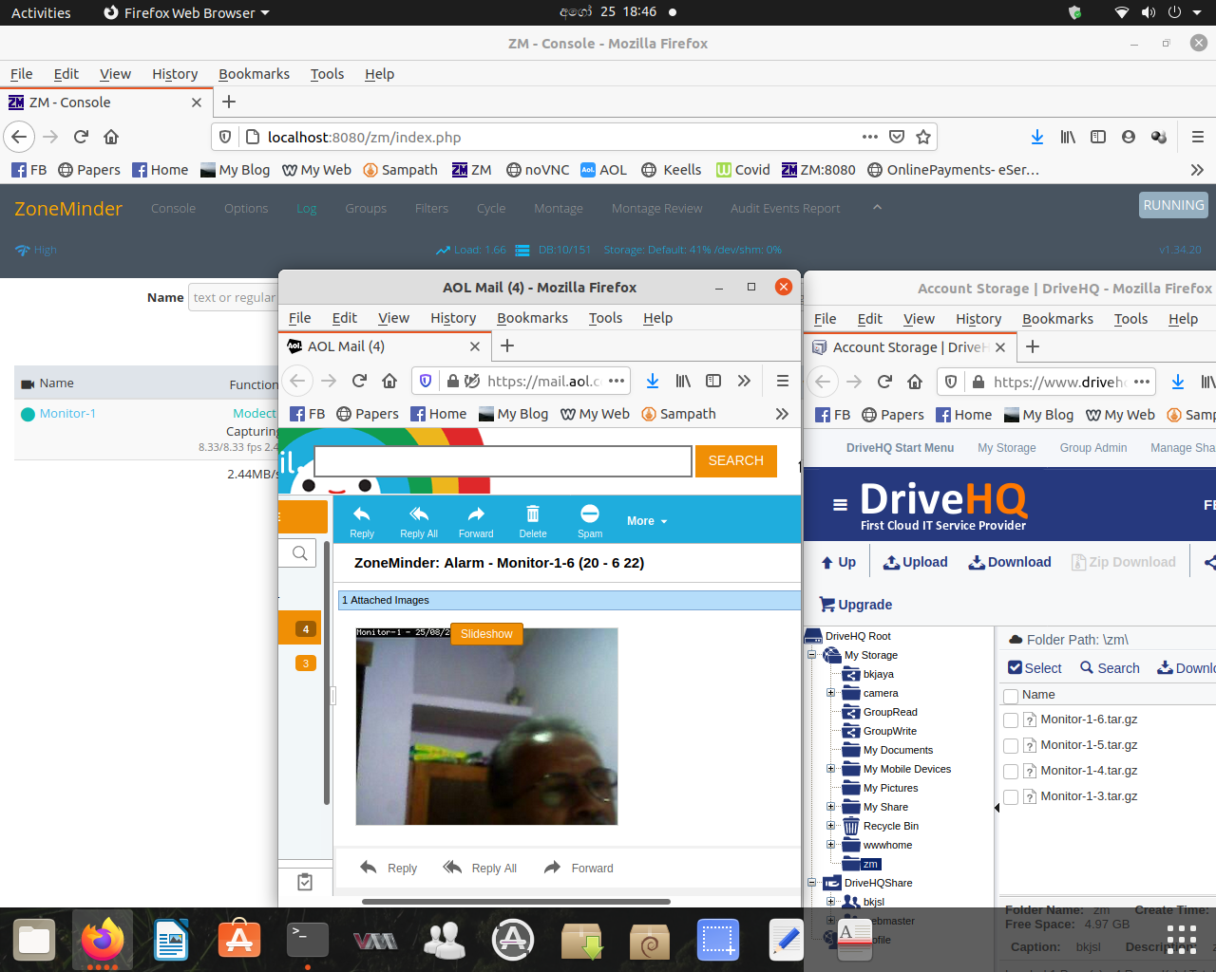The height and width of the screenshot is (972, 1216).
Task: Open ZoneMinder Options tab
Action: [x=246, y=209]
